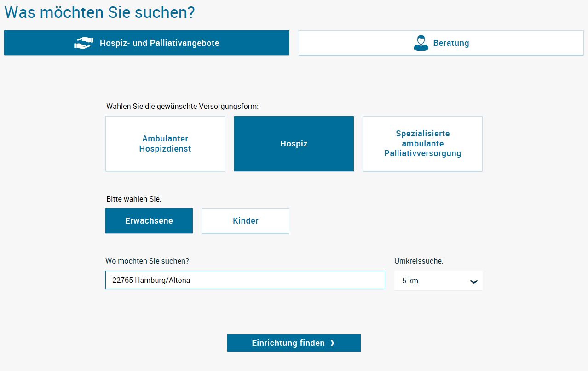Image resolution: width=588 pixels, height=371 pixels.
Task: Toggle the Erwachsene selection
Action: click(149, 221)
